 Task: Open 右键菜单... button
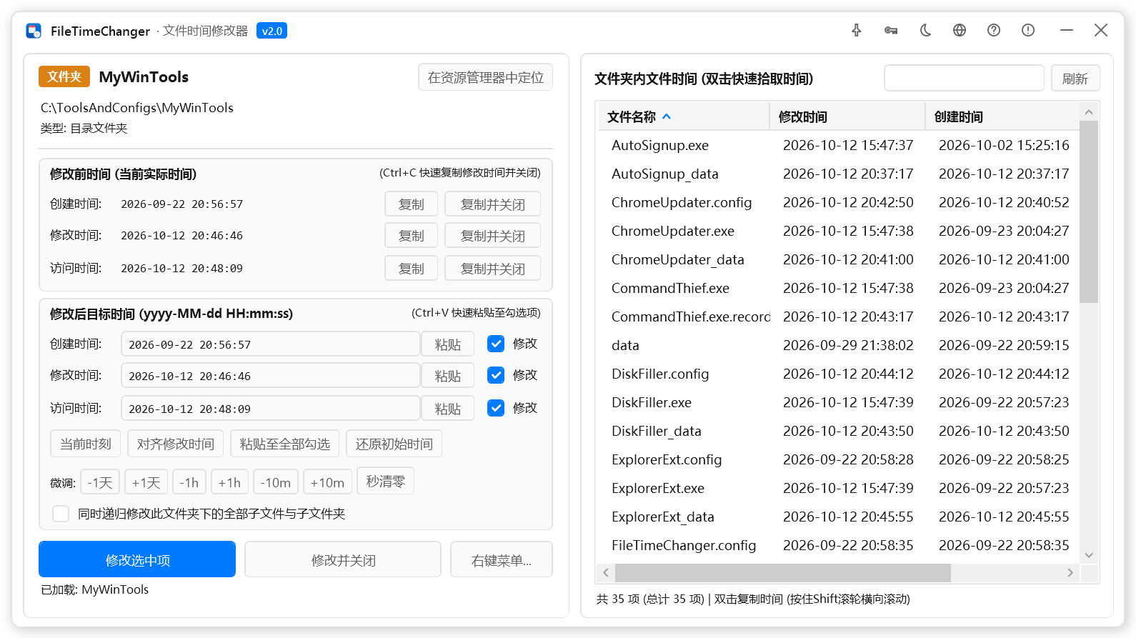point(502,559)
